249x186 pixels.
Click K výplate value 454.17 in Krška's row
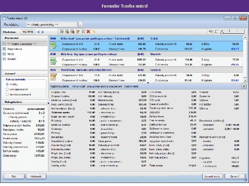pyautogui.click(x=235, y=49)
